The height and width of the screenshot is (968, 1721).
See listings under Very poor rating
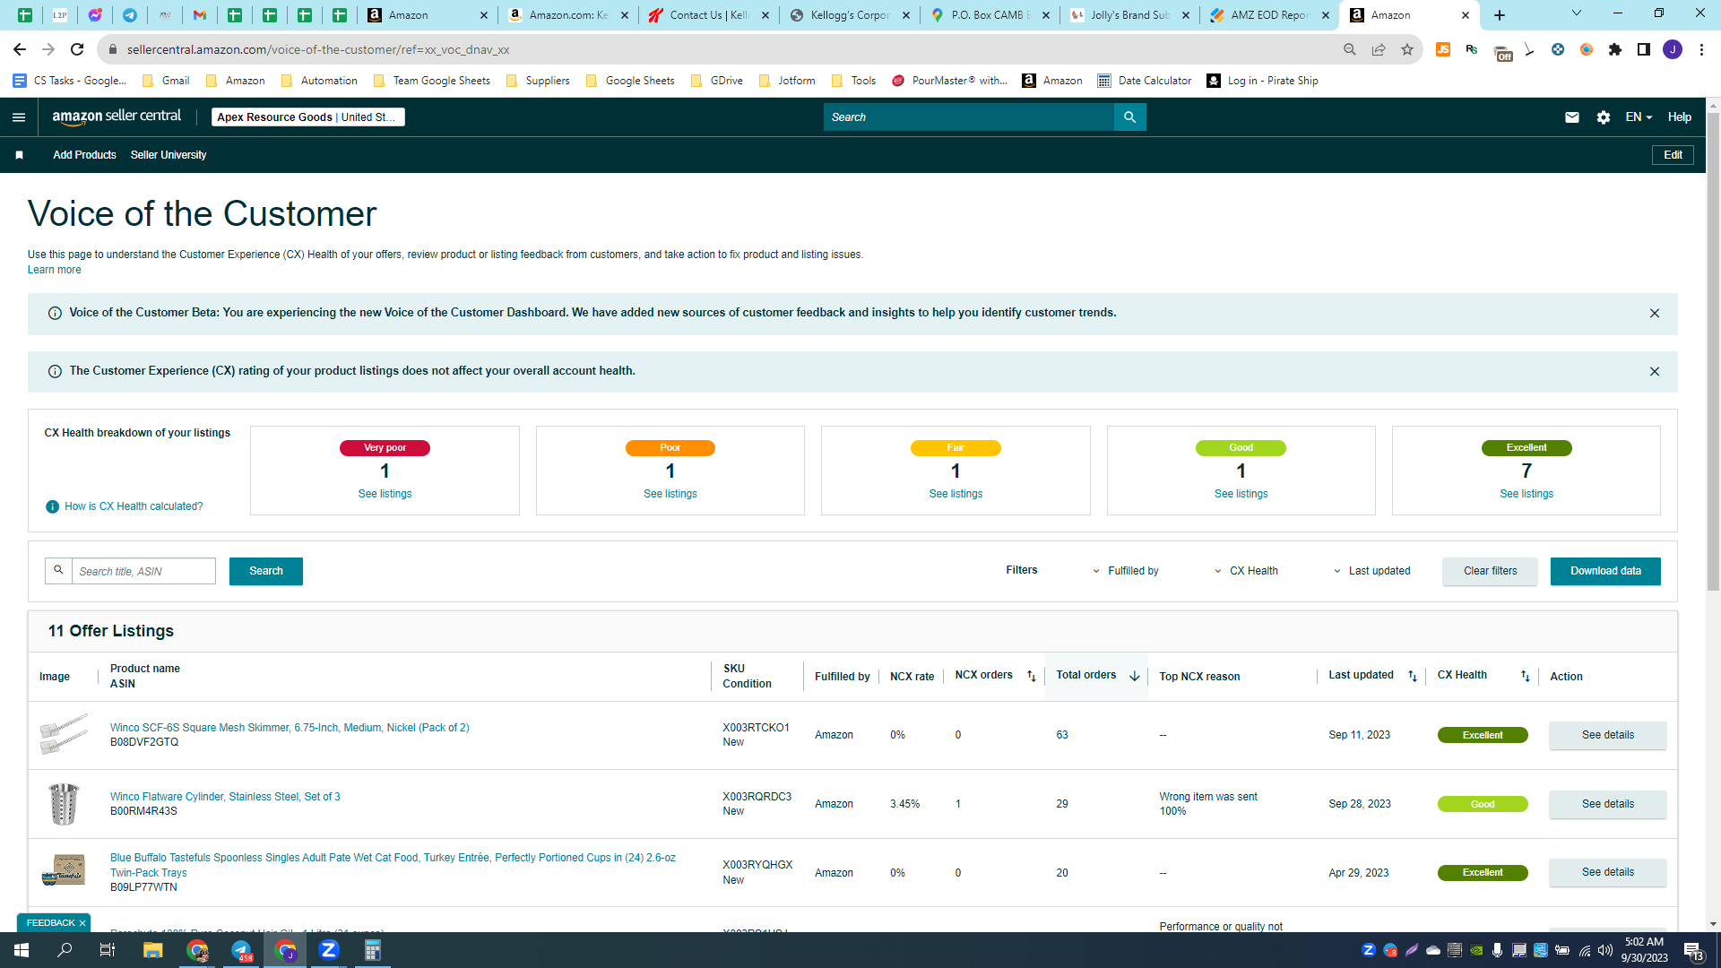click(x=385, y=495)
